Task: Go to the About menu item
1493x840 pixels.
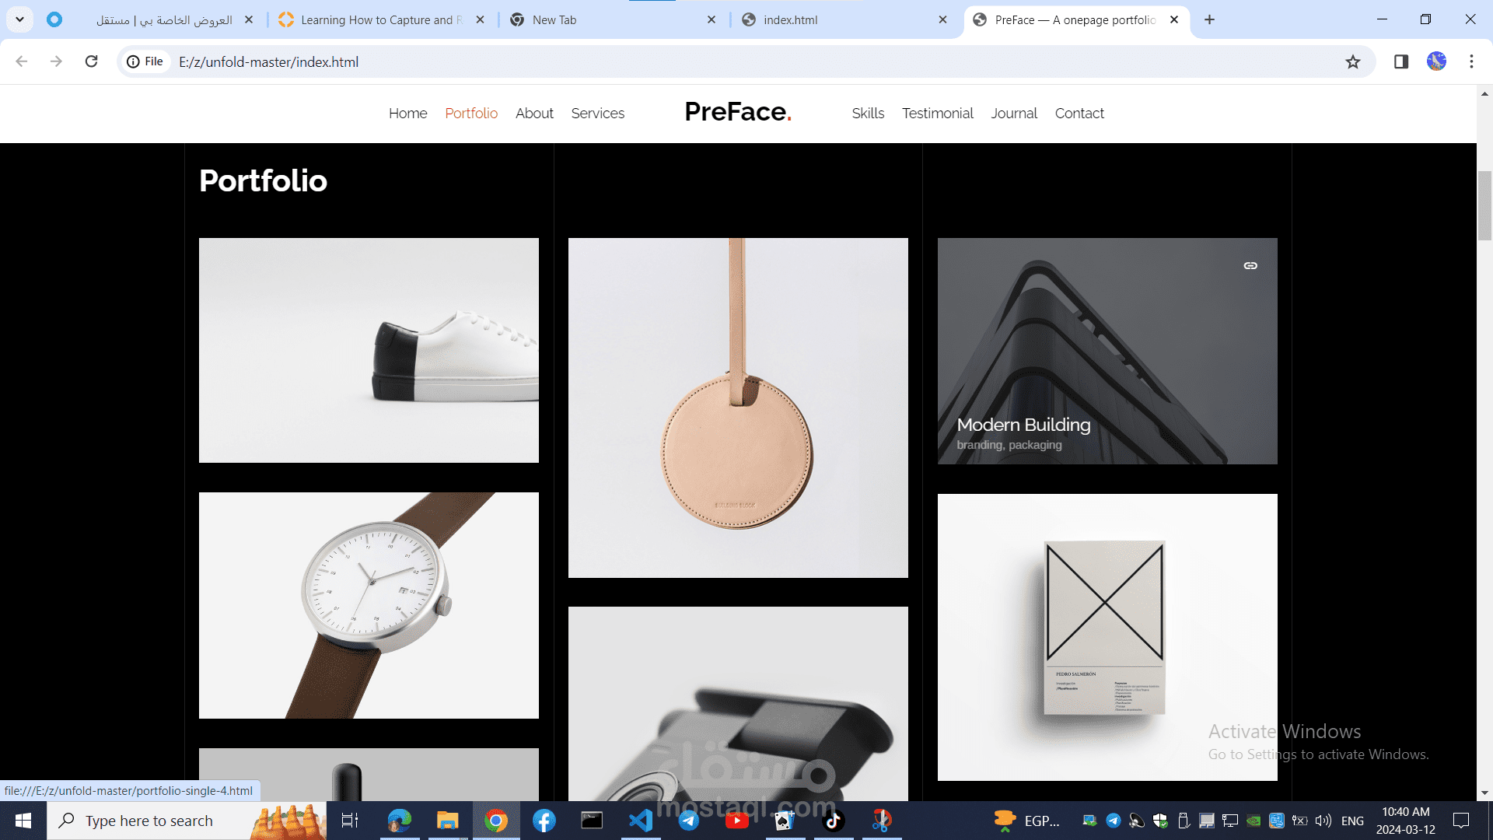Action: (534, 114)
